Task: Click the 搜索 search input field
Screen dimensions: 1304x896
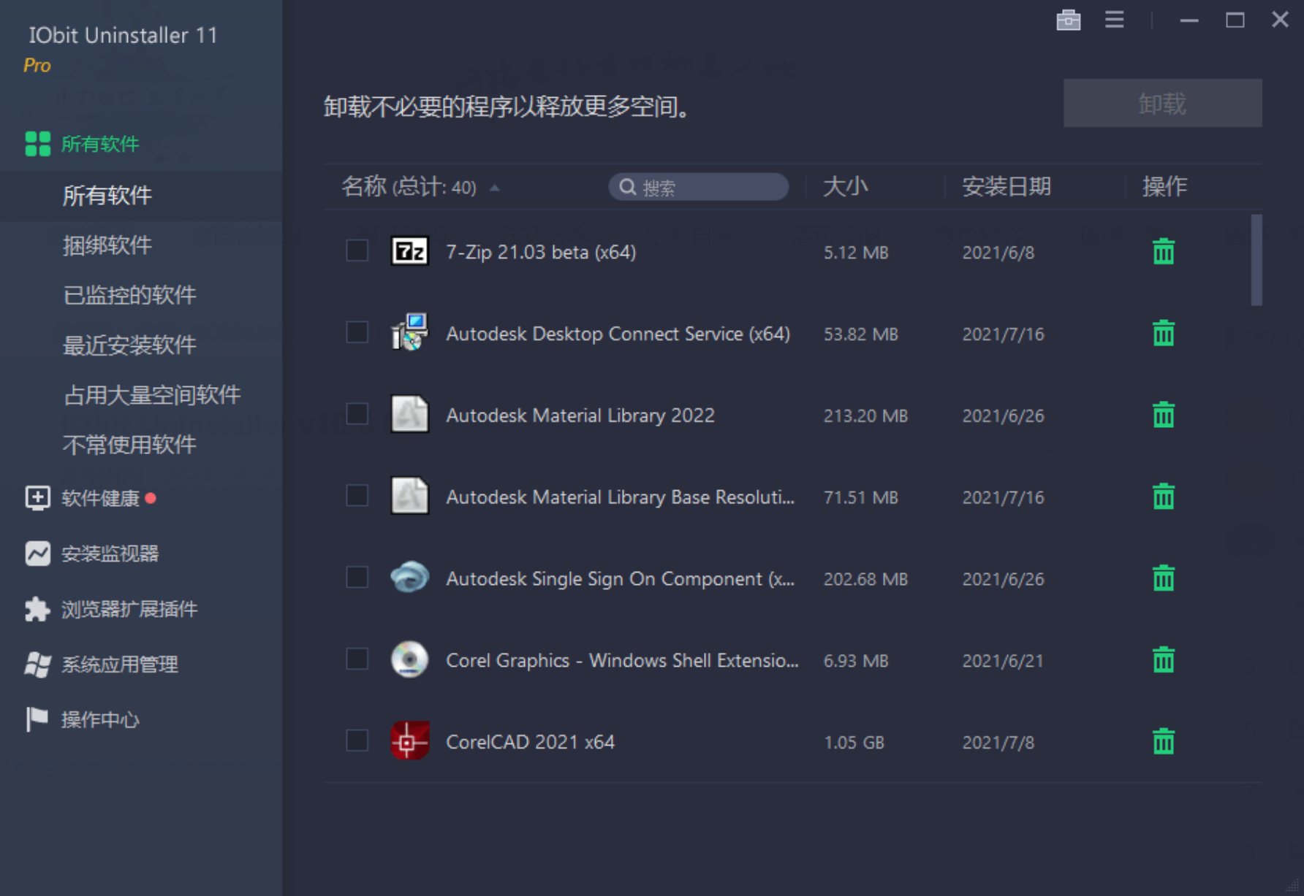Action: 705,187
